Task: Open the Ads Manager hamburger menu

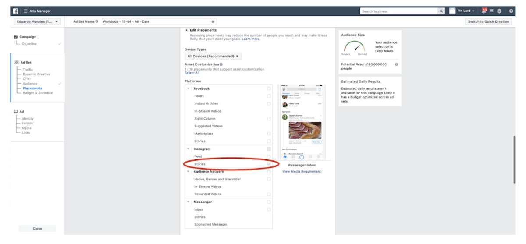Action: coord(26,11)
